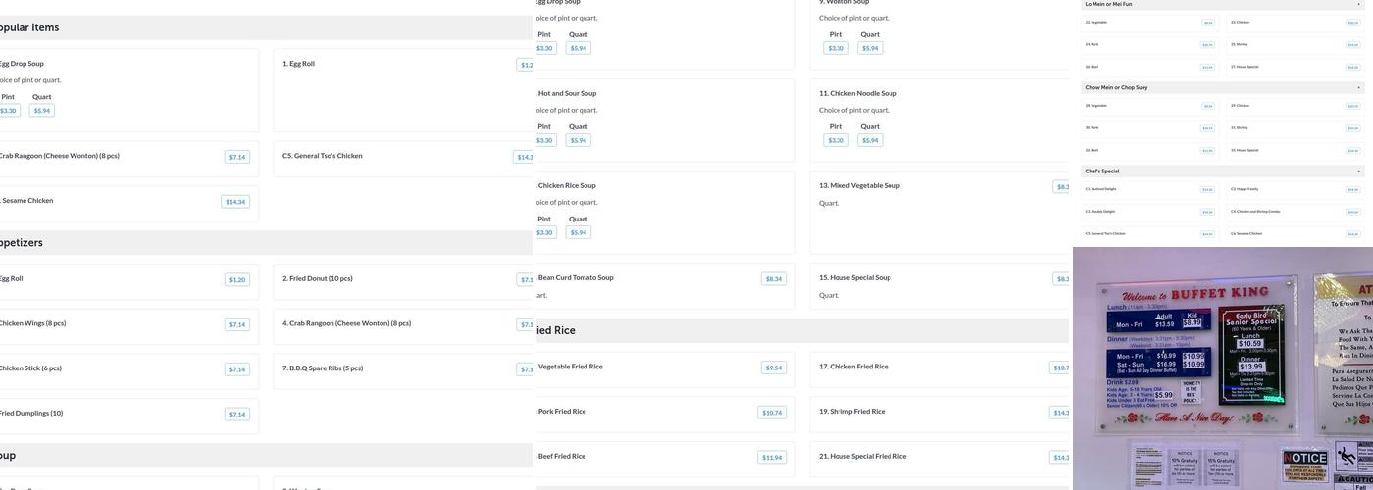Click the Chicken Wings (8 pcs) price button
Image resolution: width=1373 pixels, height=490 pixels.
(x=237, y=324)
